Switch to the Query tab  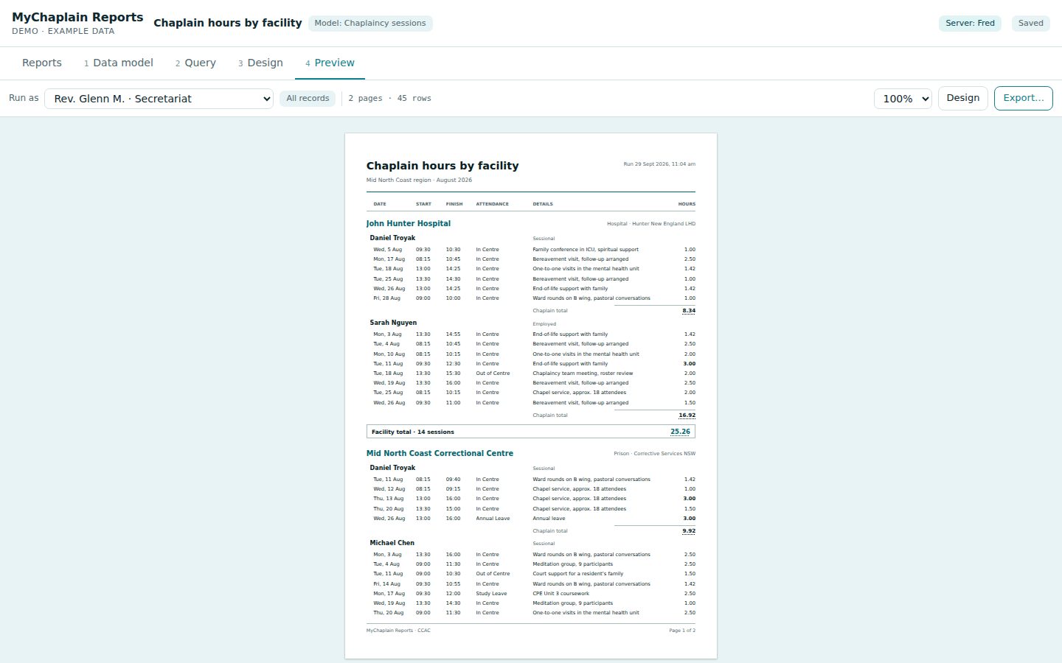tap(195, 63)
